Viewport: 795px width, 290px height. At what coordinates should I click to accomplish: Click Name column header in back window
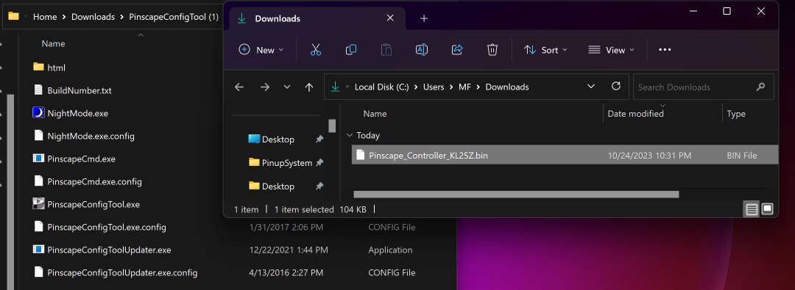(x=53, y=44)
